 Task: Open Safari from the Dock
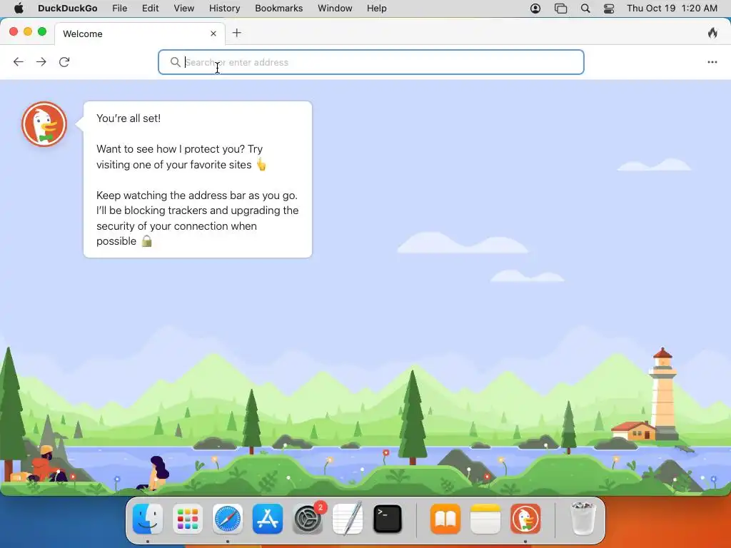pyautogui.click(x=228, y=519)
